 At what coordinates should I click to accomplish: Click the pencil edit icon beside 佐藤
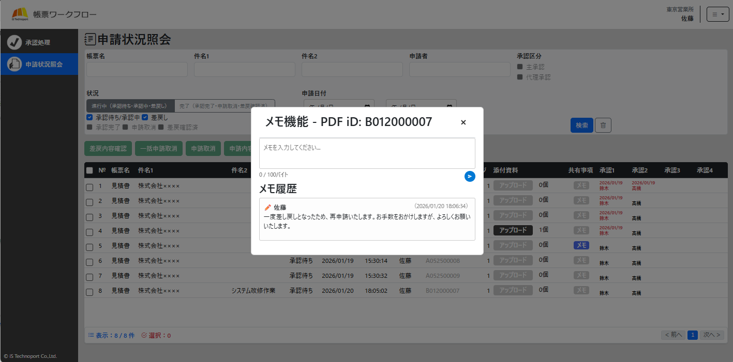click(x=267, y=207)
